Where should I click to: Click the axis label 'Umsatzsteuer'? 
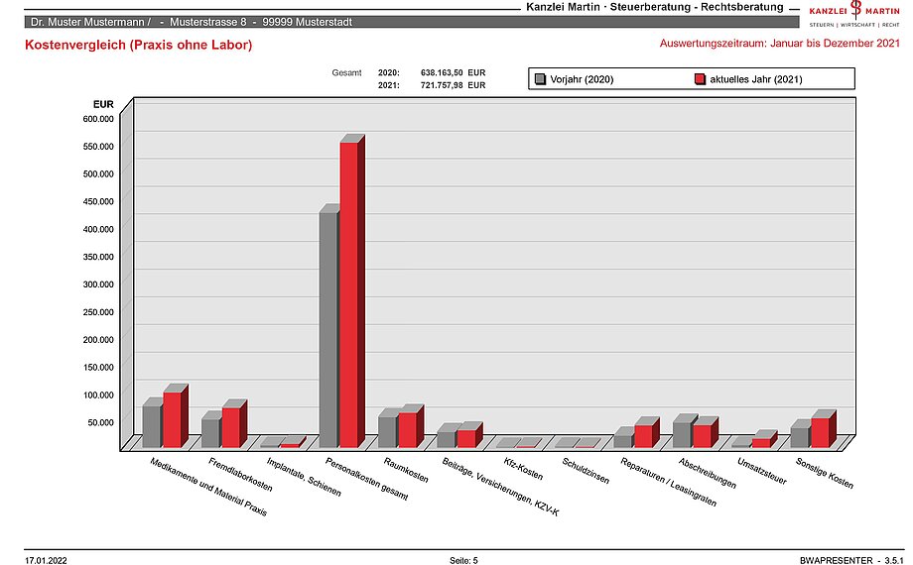click(x=762, y=471)
